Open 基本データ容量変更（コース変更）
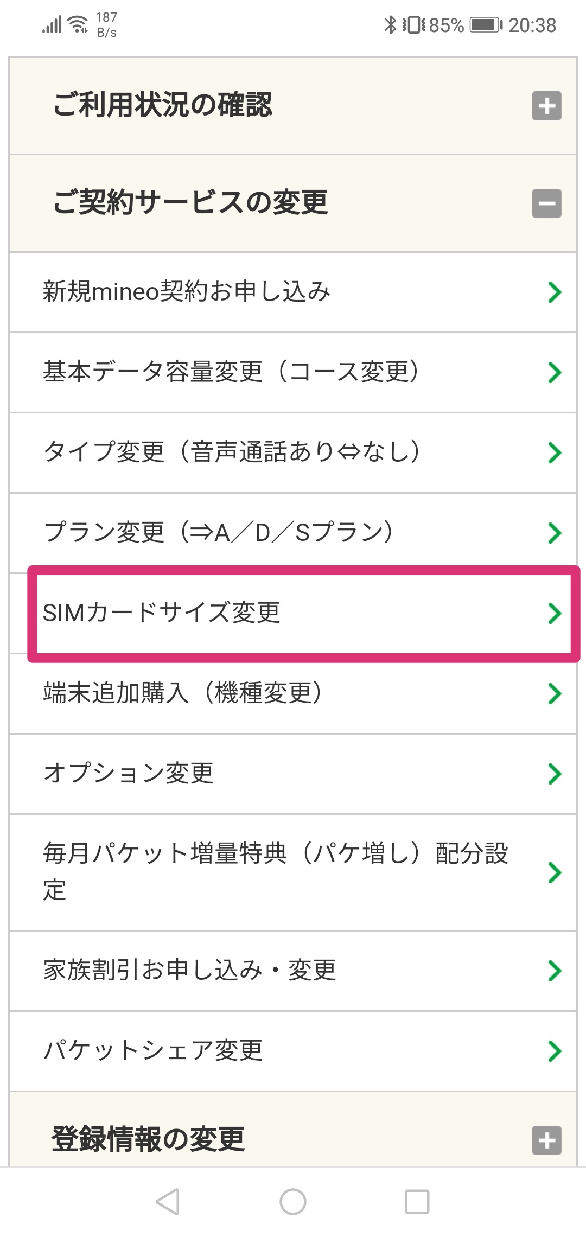 231,372
